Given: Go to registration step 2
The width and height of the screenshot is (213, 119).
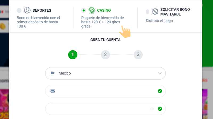Looking at the screenshot, I should click(x=105, y=55).
